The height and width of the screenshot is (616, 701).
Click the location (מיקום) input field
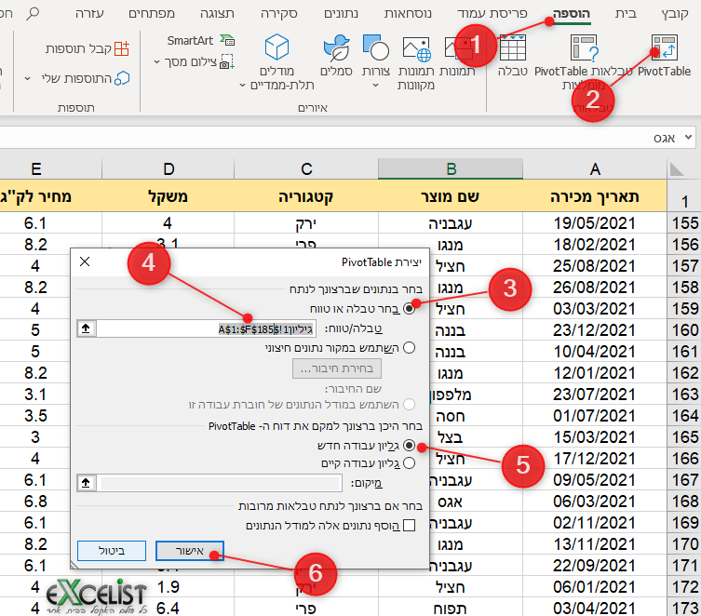[x=221, y=483]
